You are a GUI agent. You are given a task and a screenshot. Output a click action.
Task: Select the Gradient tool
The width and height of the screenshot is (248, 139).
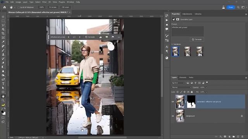(x=3, y=67)
